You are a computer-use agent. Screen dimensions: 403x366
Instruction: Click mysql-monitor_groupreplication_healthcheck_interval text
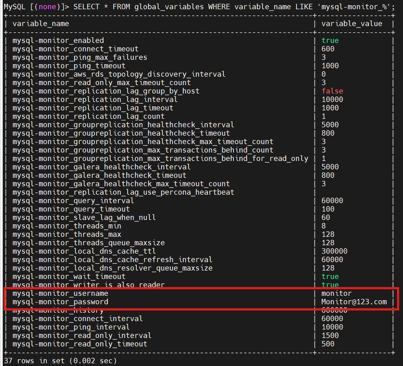click(123, 125)
